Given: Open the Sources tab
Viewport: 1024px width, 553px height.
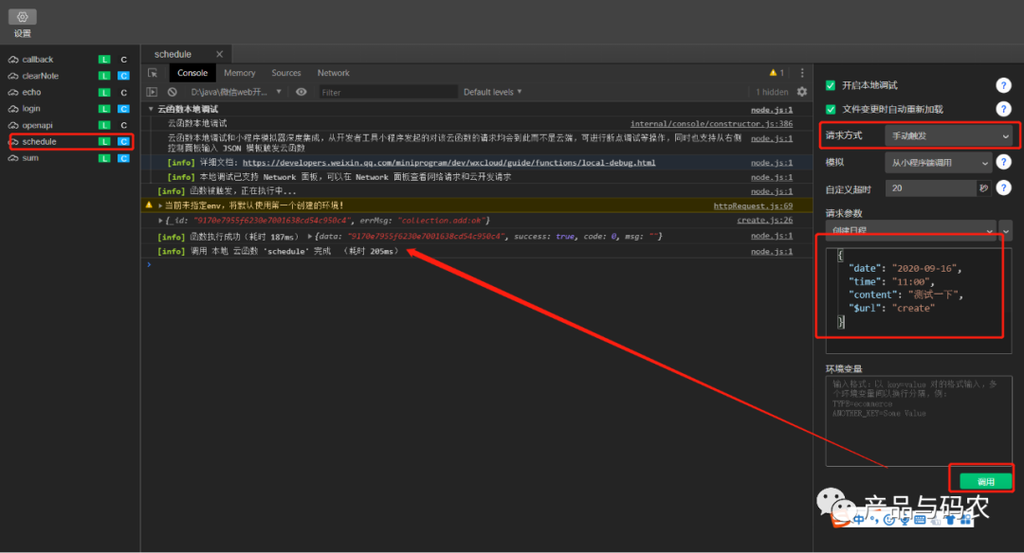Looking at the screenshot, I should 286,73.
